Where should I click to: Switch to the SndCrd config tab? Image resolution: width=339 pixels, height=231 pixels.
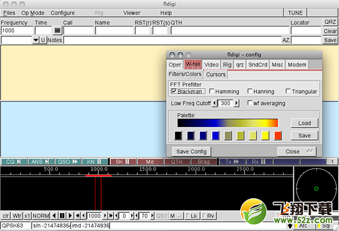258,64
